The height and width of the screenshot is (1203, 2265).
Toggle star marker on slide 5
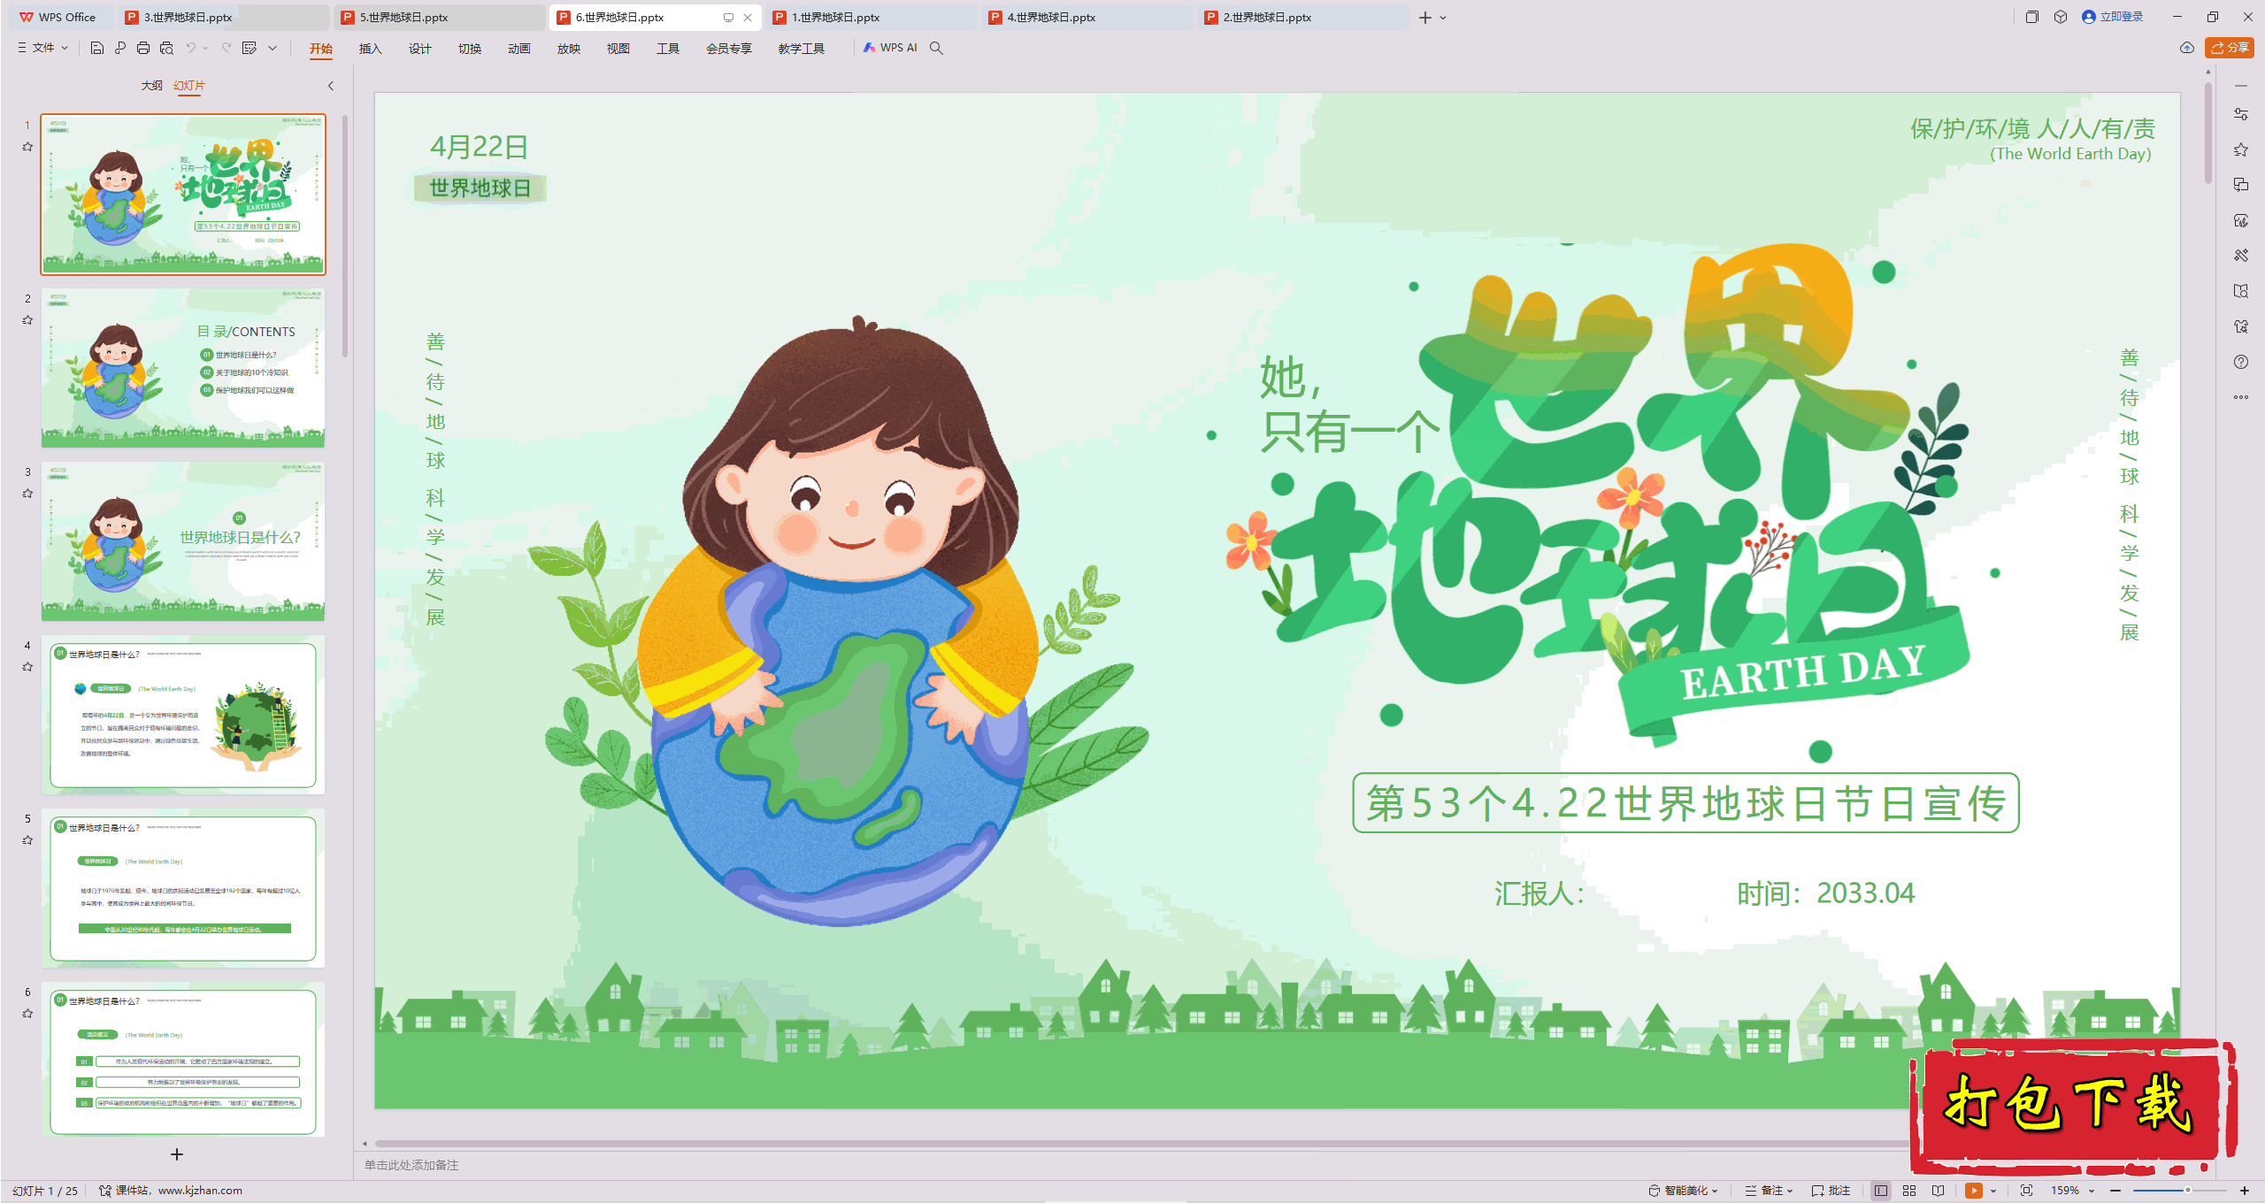[27, 840]
